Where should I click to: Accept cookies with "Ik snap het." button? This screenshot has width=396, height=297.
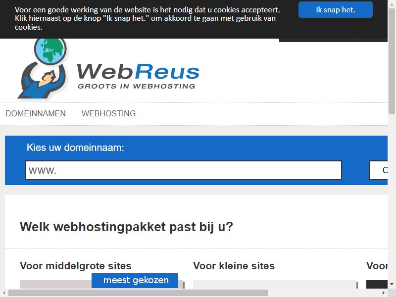coord(336,9)
